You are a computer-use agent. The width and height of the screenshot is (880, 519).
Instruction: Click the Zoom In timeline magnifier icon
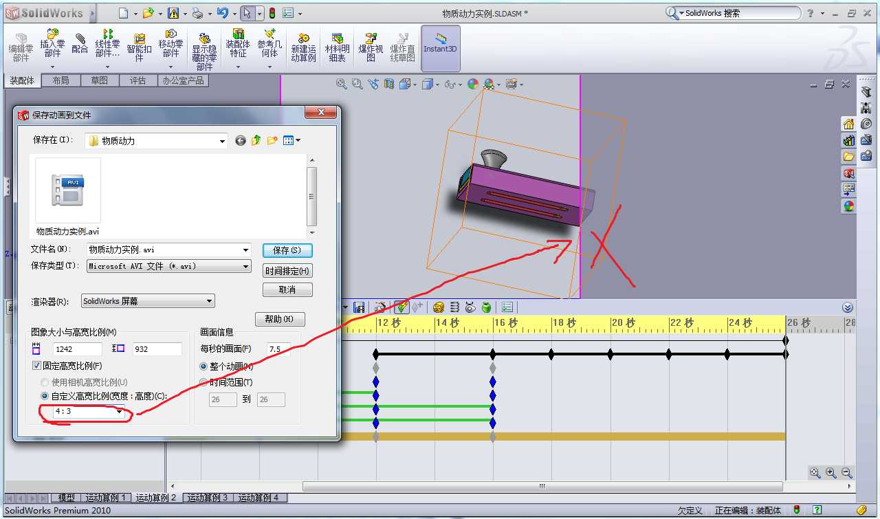click(830, 473)
